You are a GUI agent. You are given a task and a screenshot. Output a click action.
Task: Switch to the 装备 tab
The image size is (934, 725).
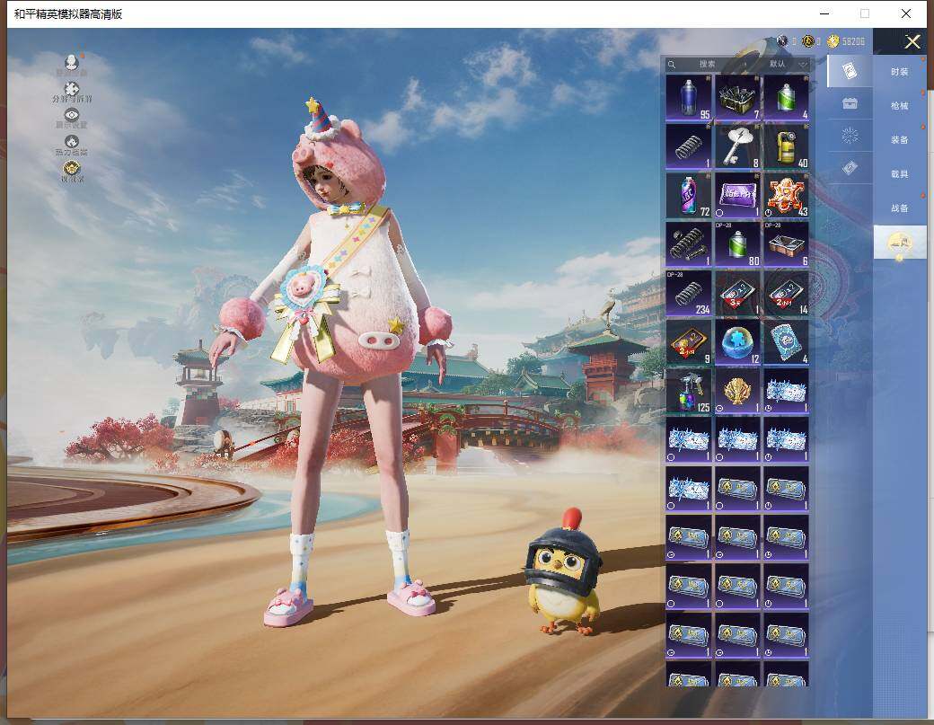tap(899, 139)
